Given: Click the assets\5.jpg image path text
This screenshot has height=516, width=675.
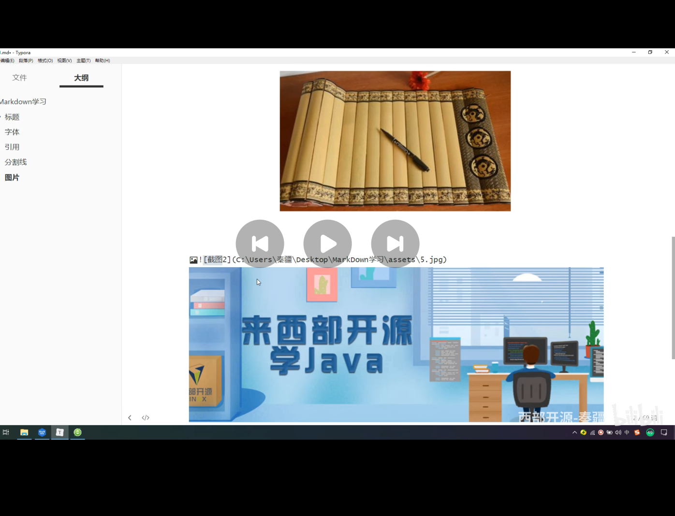Looking at the screenshot, I should 415,260.
